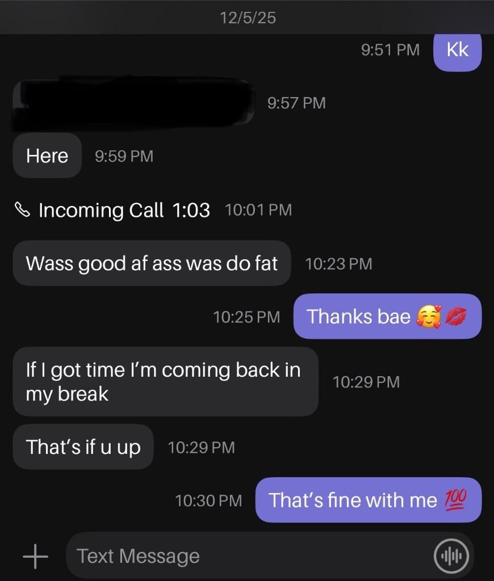Viewport: 494px width, 581px height.
Task: Tap the 10:23 PM timestamp
Action: click(x=338, y=264)
